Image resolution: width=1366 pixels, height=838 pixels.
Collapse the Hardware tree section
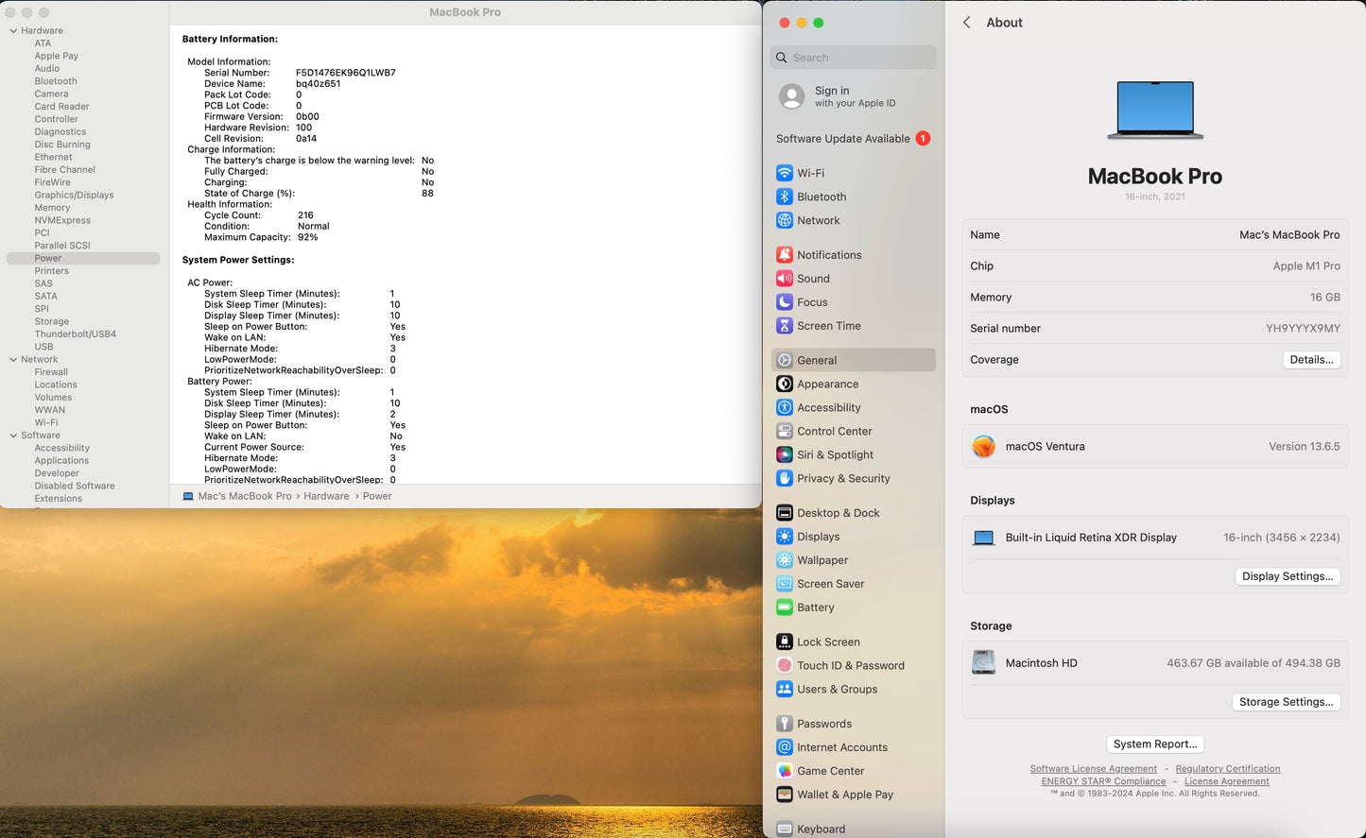[13, 31]
